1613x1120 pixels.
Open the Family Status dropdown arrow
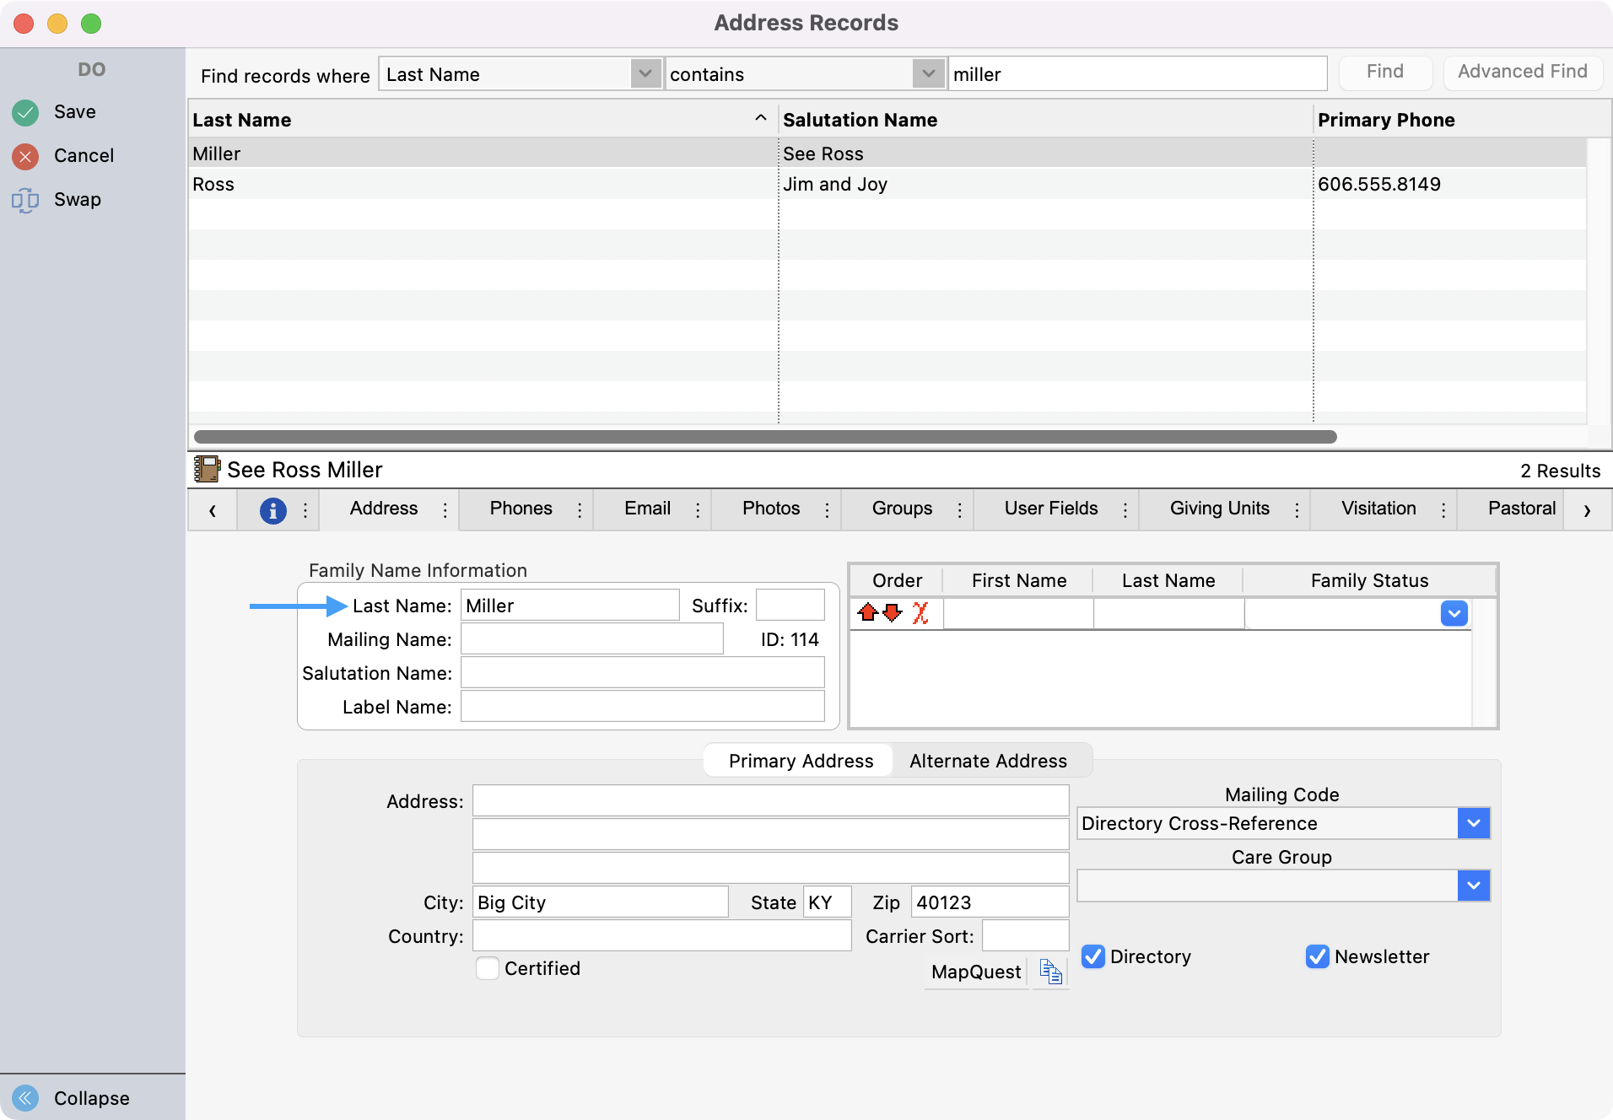[x=1454, y=613]
